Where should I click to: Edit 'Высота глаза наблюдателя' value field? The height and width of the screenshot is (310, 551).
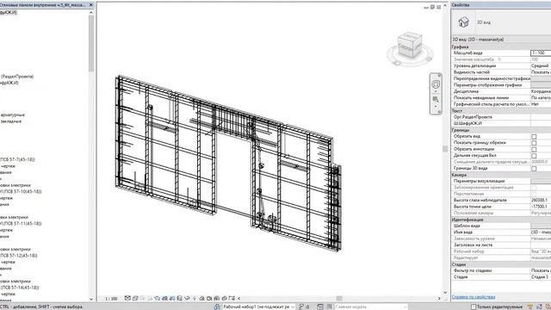tap(541, 200)
